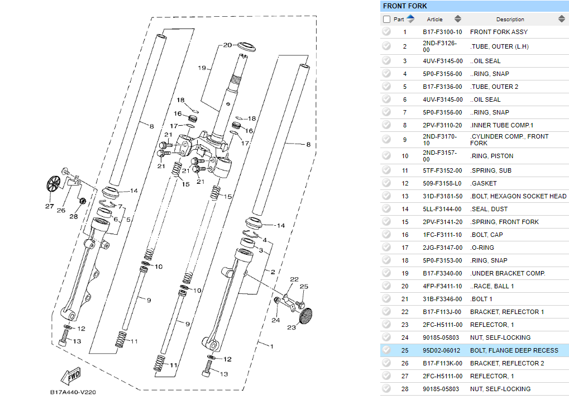The height and width of the screenshot is (404, 569).
Task: Click the check circle icon for REFLECTOR row 23
Action: coord(386,325)
